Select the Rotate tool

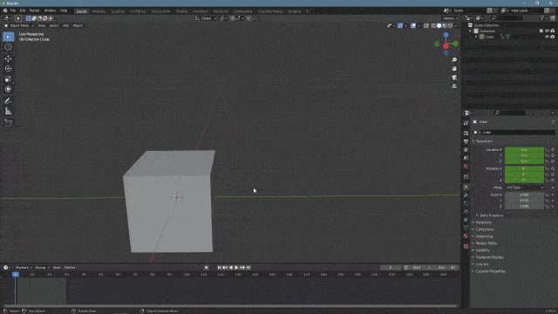click(8, 69)
